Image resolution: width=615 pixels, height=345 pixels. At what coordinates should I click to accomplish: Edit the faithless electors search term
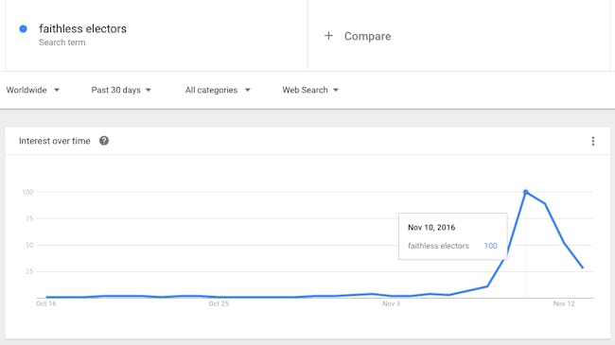82,28
